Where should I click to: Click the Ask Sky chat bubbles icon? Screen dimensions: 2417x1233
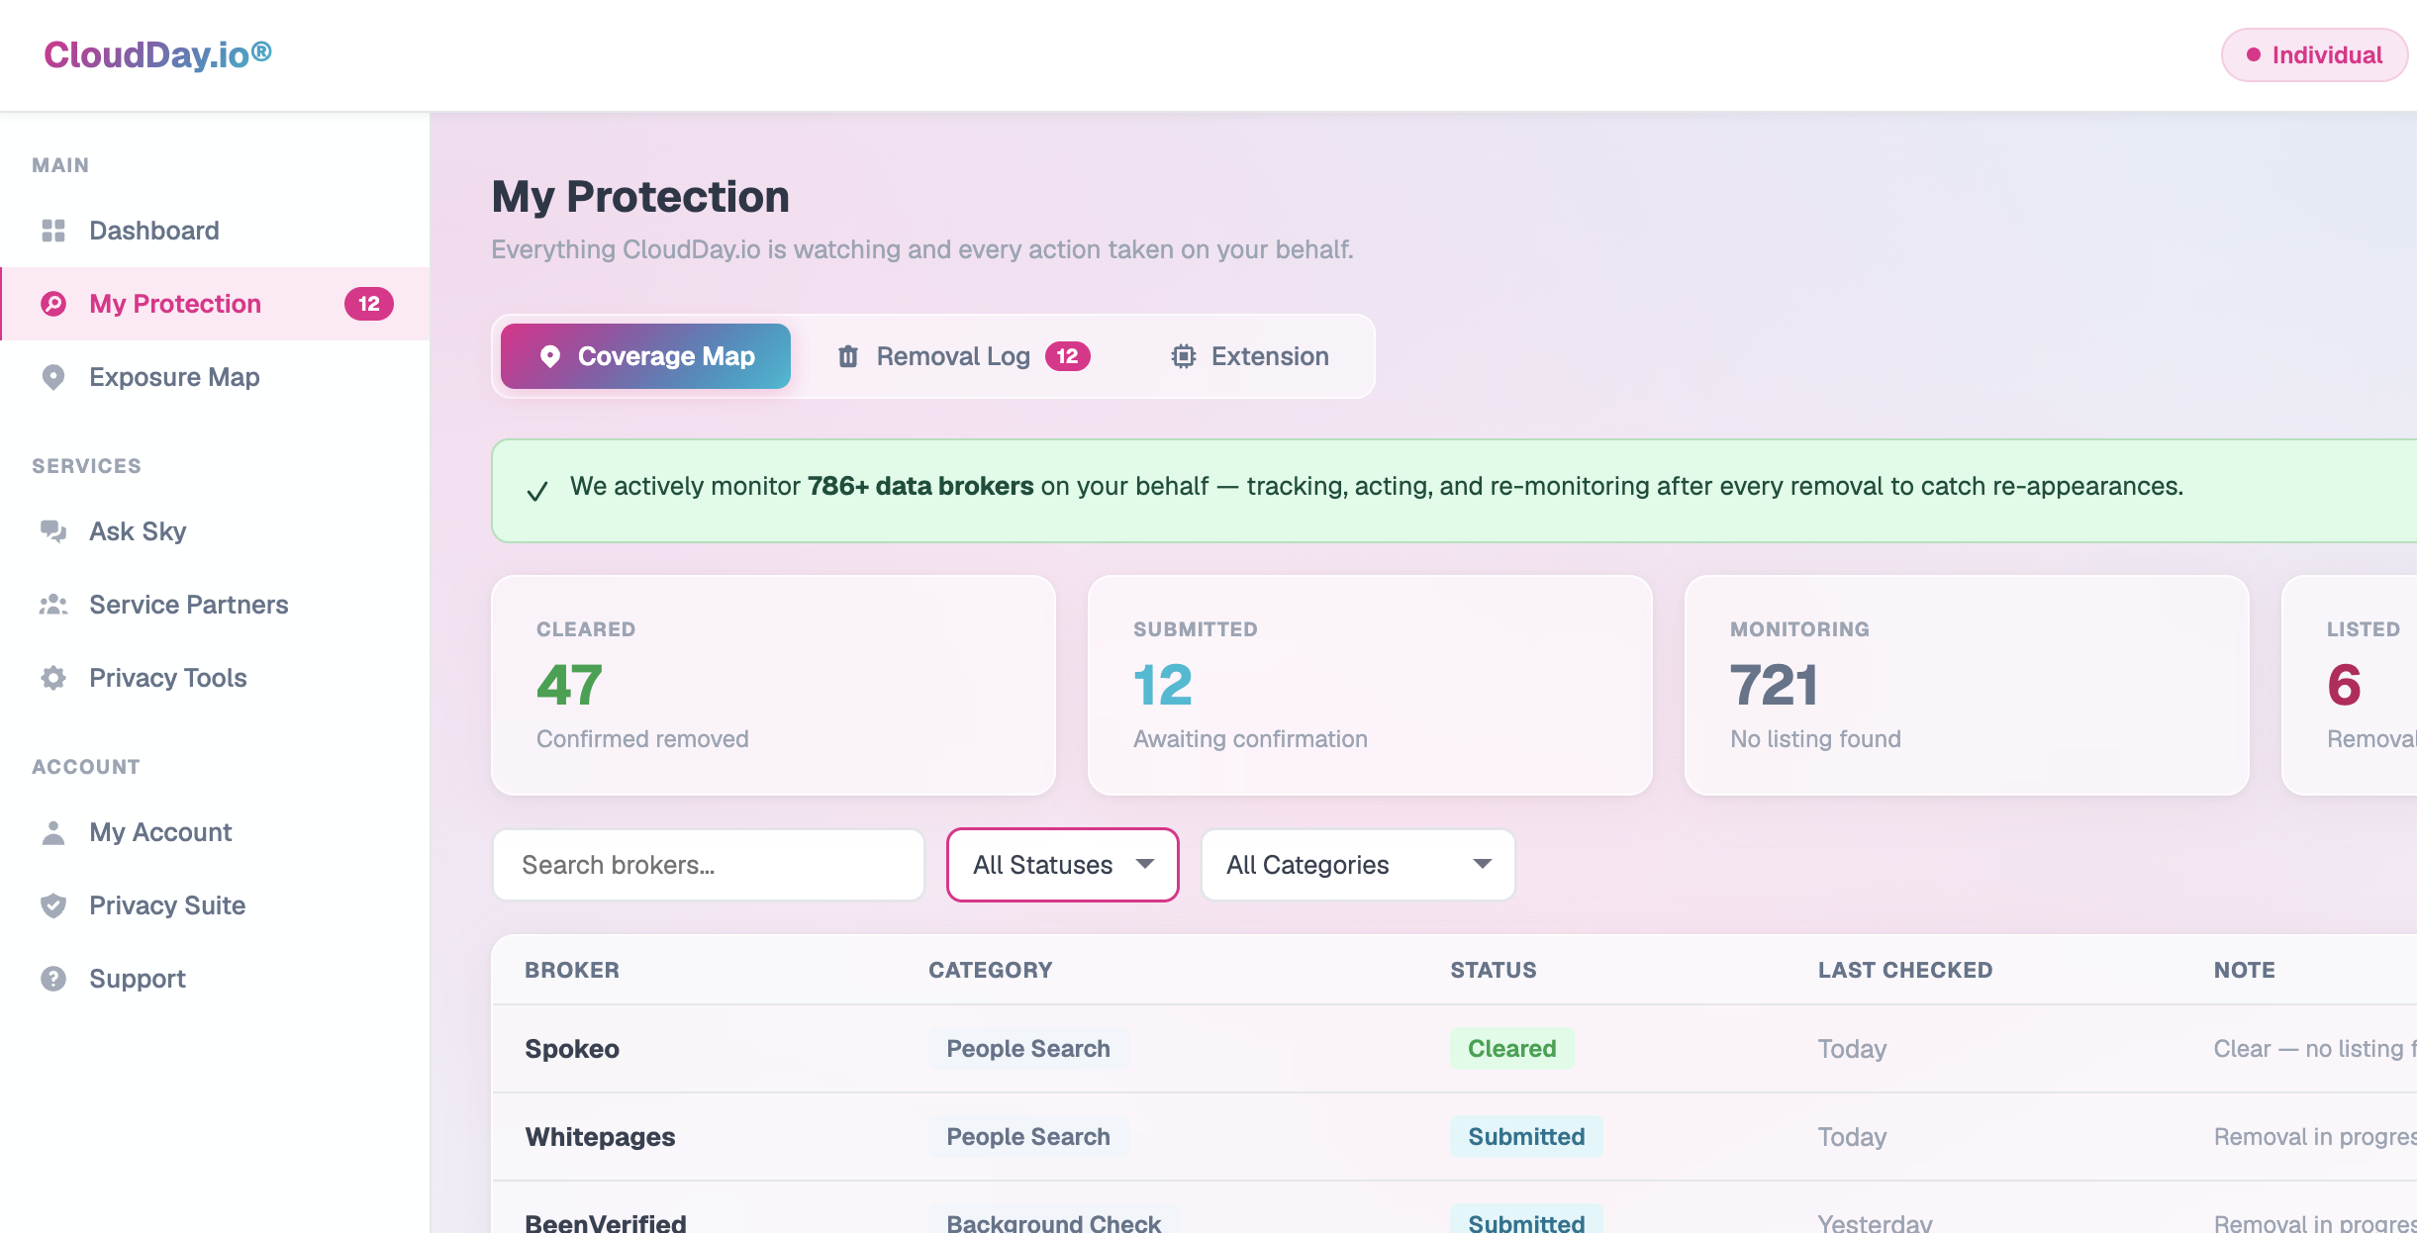pyautogui.click(x=53, y=531)
